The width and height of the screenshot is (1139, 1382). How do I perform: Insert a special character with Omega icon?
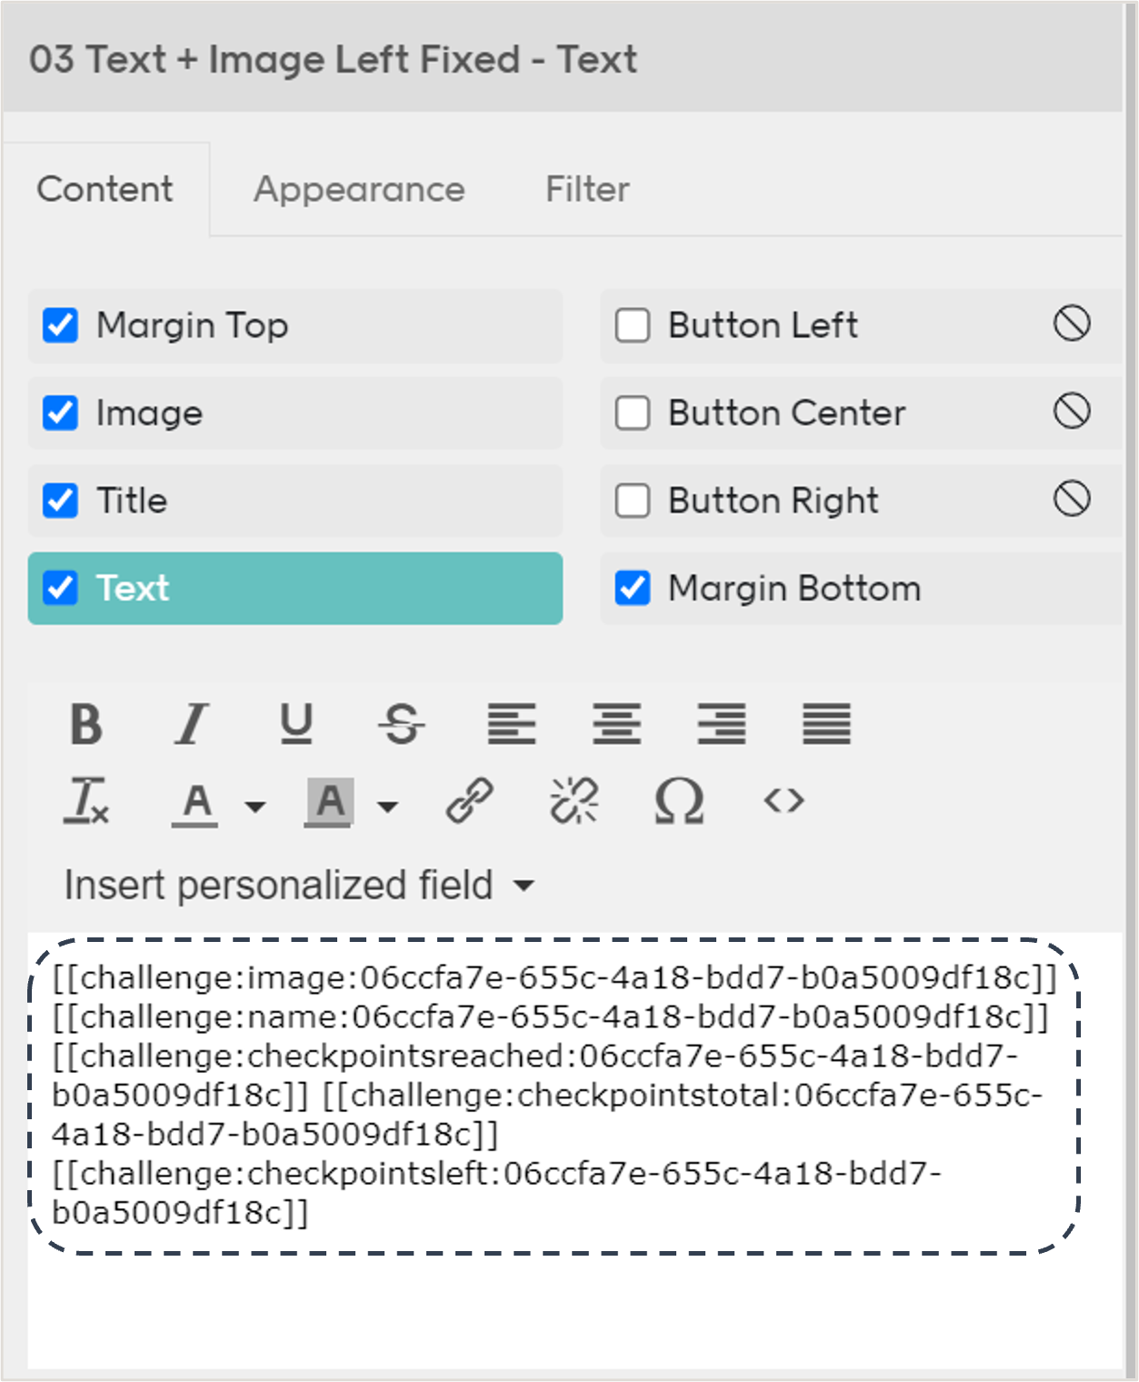click(679, 802)
